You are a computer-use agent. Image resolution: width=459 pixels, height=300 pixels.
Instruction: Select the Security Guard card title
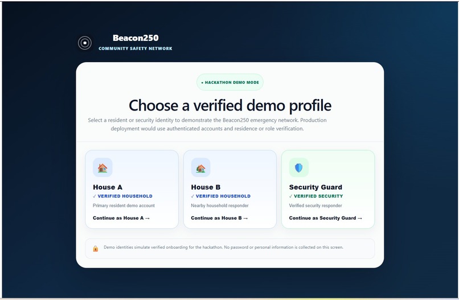click(315, 187)
